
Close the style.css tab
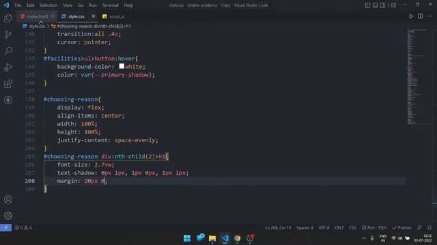point(94,16)
